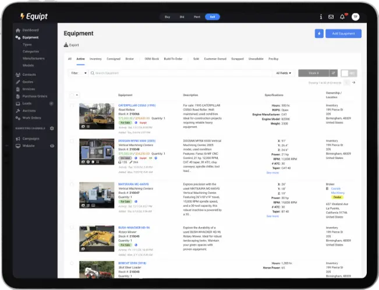The image size is (379, 290).
Task: Open the mail inbox icon
Action: (x=331, y=17)
